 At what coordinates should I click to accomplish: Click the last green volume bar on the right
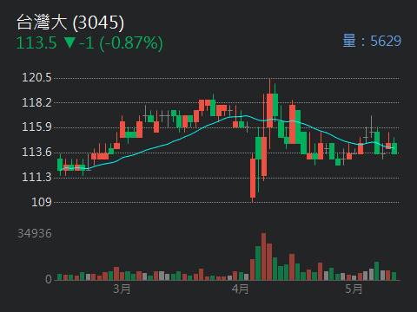(394, 276)
